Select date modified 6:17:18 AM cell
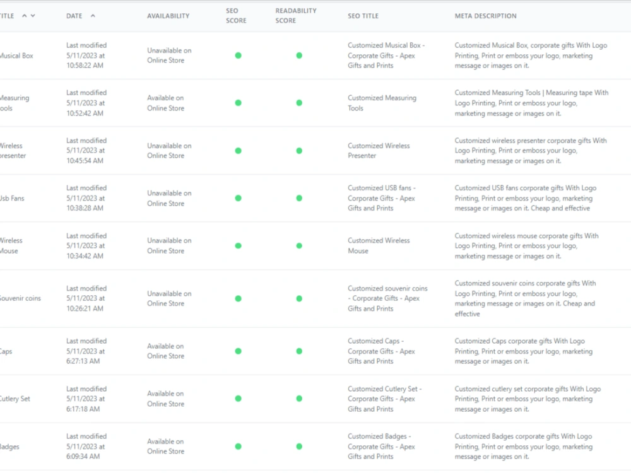The height and width of the screenshot is (473, 631). (86, 399)
